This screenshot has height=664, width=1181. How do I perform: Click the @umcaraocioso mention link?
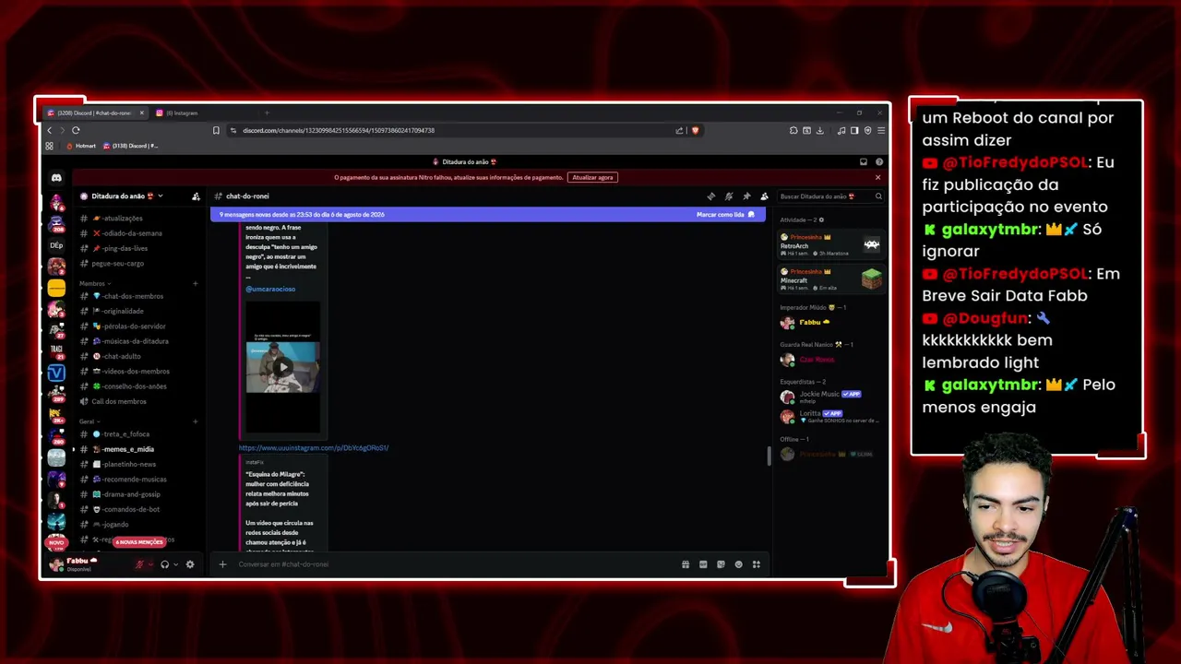point(270,289)
